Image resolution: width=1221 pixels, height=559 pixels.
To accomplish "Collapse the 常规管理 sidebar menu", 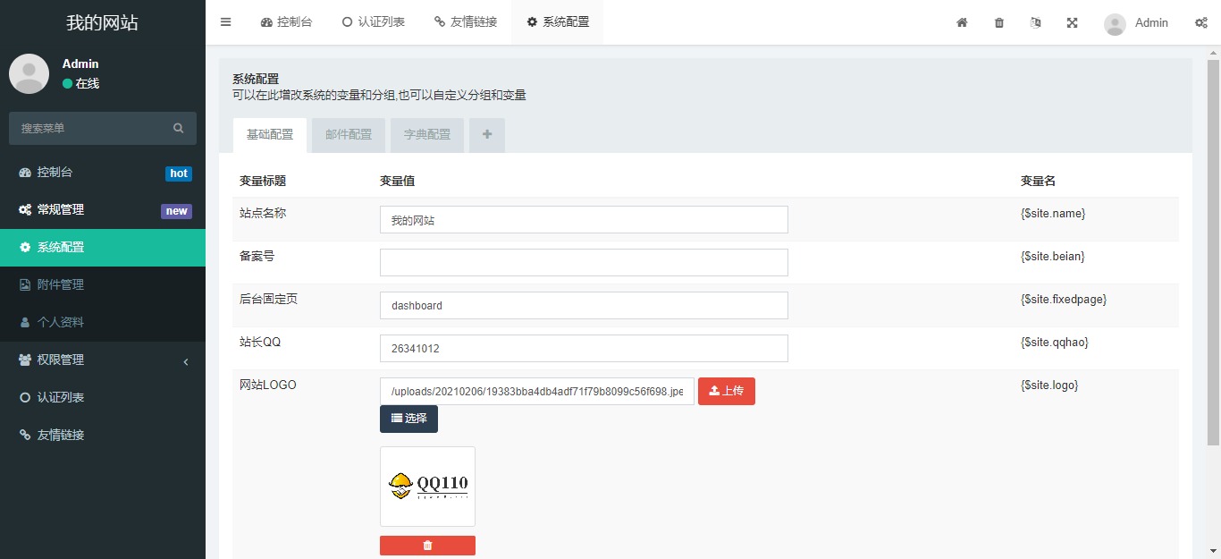I will [x=103, y=210].
